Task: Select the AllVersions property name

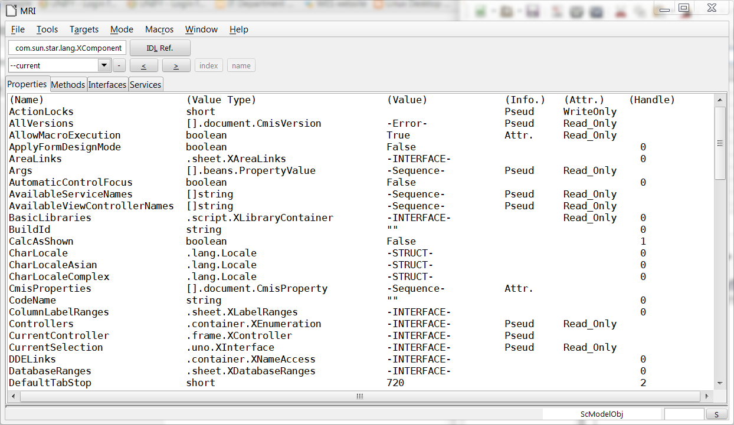Action: pos(41,123)
